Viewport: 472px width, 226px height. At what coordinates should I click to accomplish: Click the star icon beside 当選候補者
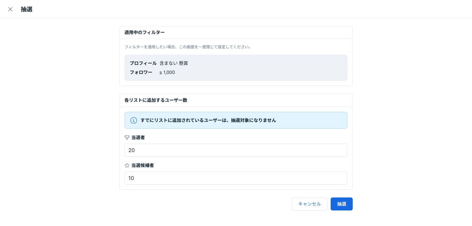pos(127,165)
